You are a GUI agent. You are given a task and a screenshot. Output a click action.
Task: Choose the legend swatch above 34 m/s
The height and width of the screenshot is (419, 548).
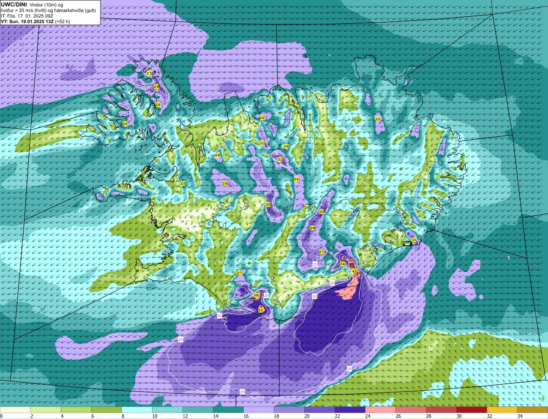click(533, 410)
